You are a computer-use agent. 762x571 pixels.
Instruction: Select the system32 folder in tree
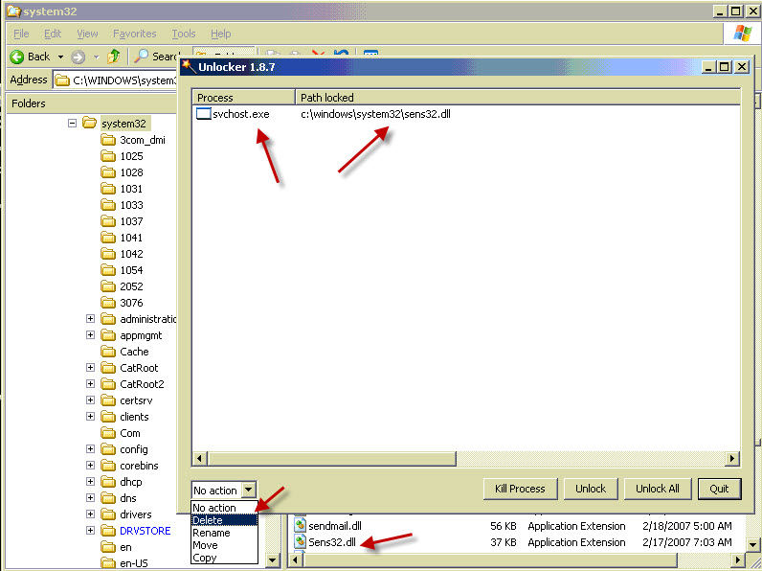click(123, 124)
